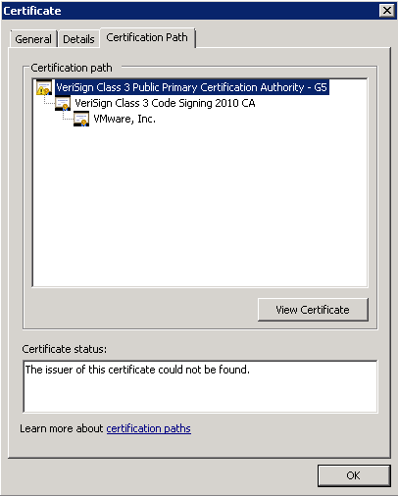Click the VMware, Inc. certificate icon
This screenshot has height=496, width=398.
point(81,119)
